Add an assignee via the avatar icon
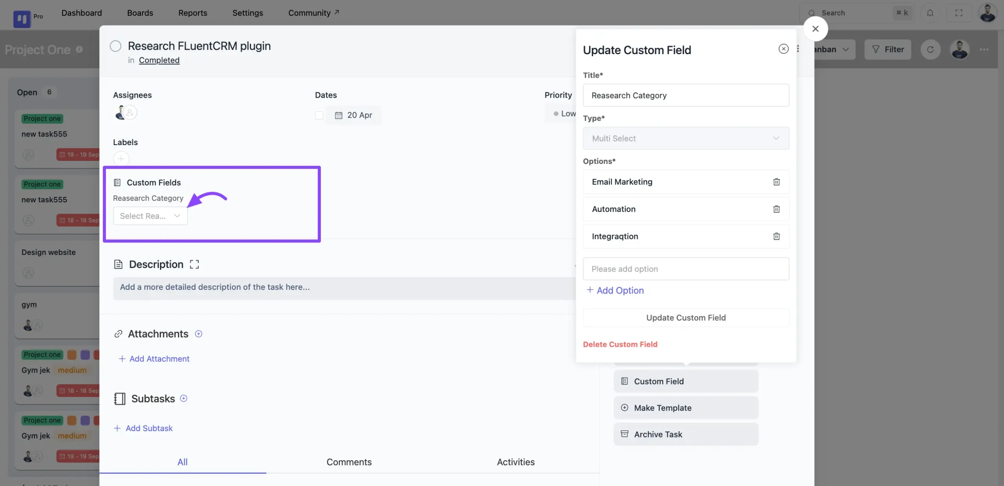1004x486 pixels. pos(130,113)
